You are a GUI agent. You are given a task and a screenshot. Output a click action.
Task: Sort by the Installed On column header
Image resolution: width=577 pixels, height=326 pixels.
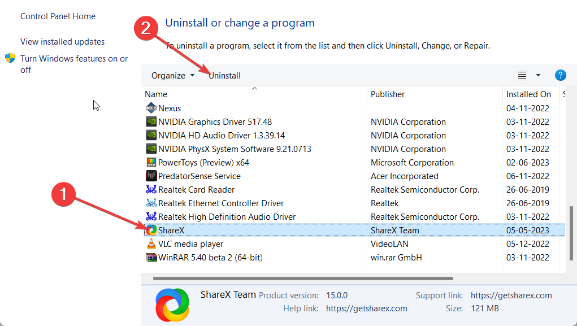tap(528, 94)
